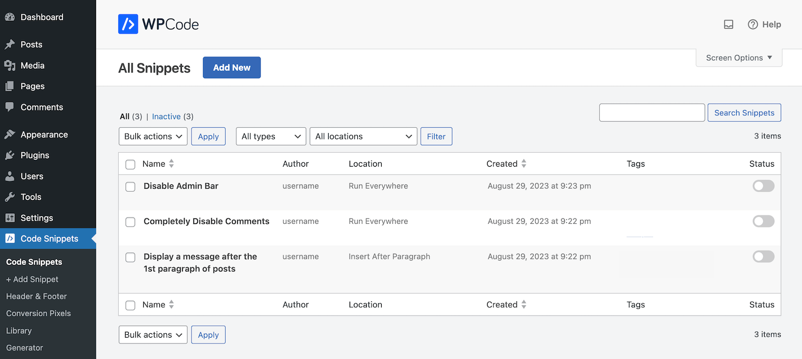
Task: Click the WPCode logo in the header
Action: [x=158, y=24]
